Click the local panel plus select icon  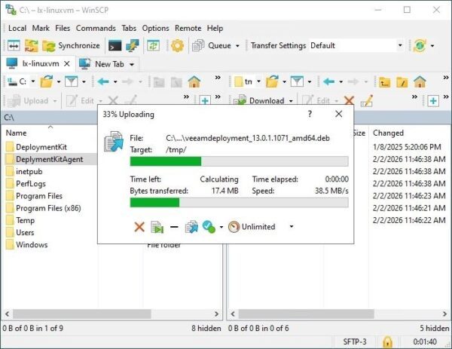coord(205,101)
